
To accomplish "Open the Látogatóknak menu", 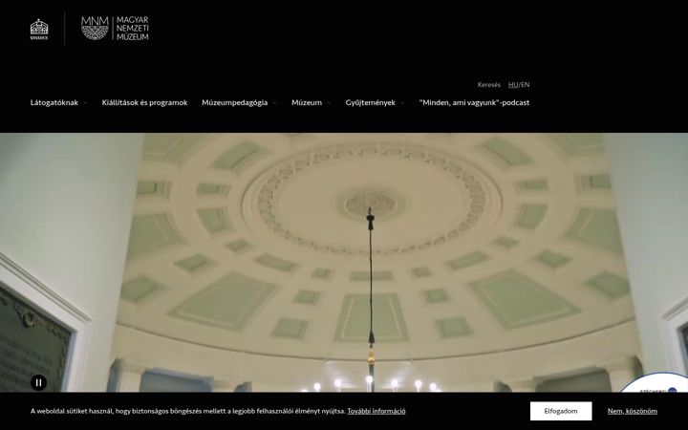I will point(54,102).
